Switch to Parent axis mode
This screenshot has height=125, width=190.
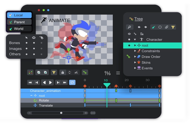click(x=19, y=22)
